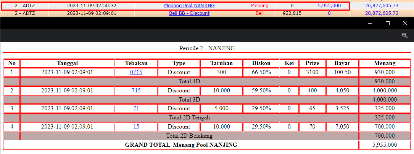This screenshot has width=414, height=154.
Task: Click the 2023-11-09 02:50:32 timestamp
Action: tap(92, 6)
